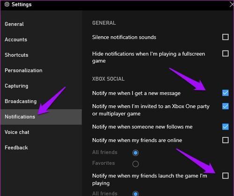Open Broadcasting settings

(21, 101)
